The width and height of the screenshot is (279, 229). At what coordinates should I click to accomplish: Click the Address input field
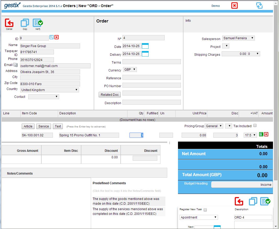pos(50,72)
